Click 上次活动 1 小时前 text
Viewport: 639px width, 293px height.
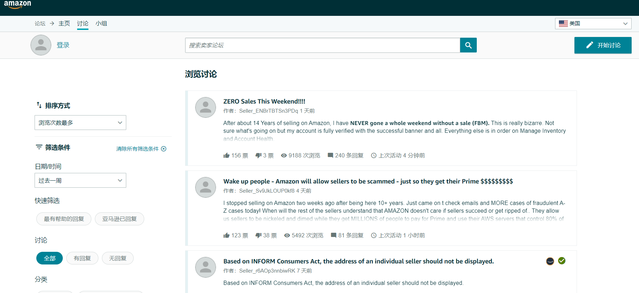[402, 235]
